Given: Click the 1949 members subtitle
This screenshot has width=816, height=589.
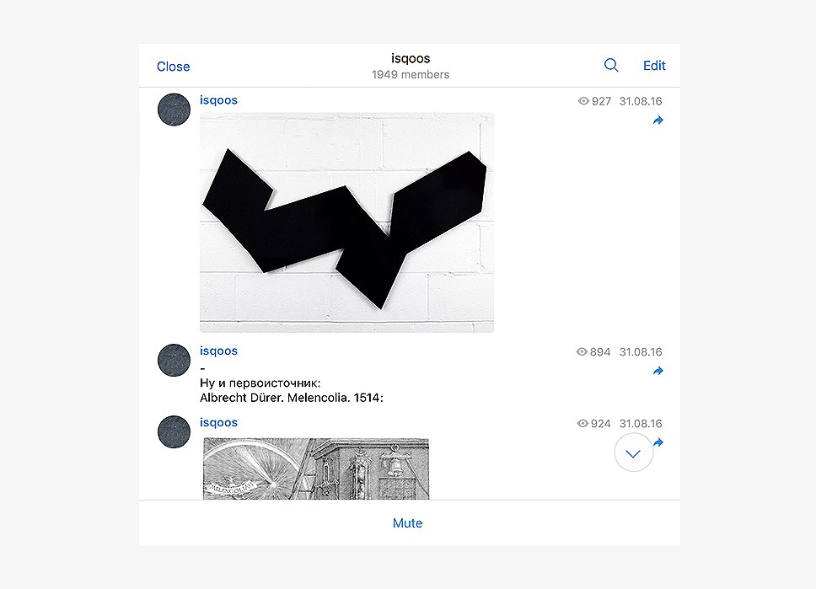Looking at the screenshot, I should [411, 74].
